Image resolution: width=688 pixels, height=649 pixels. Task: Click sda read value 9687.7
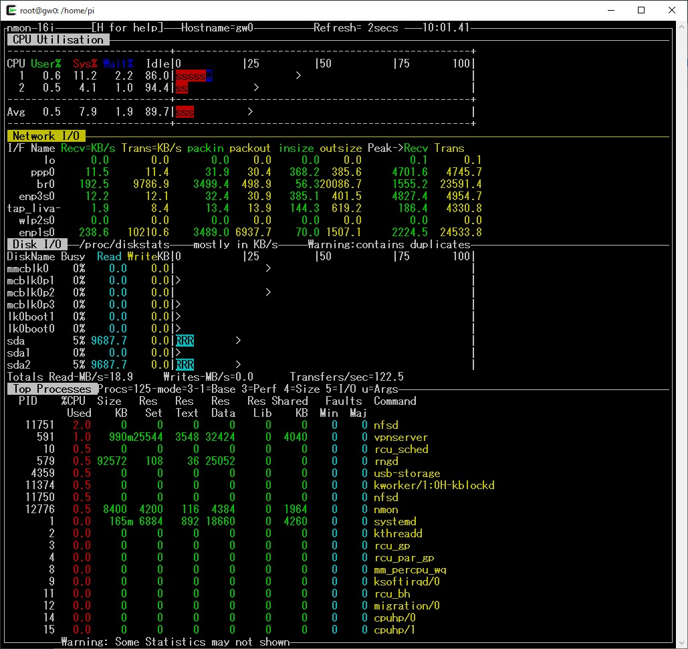109,341
